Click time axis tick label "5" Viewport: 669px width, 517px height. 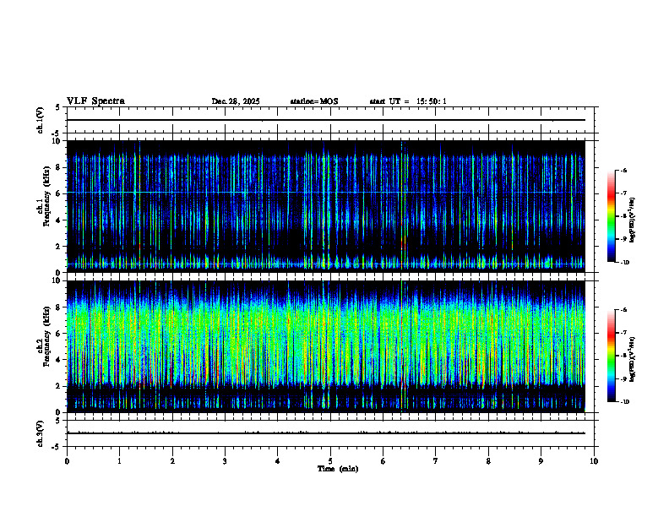point(330,461)
